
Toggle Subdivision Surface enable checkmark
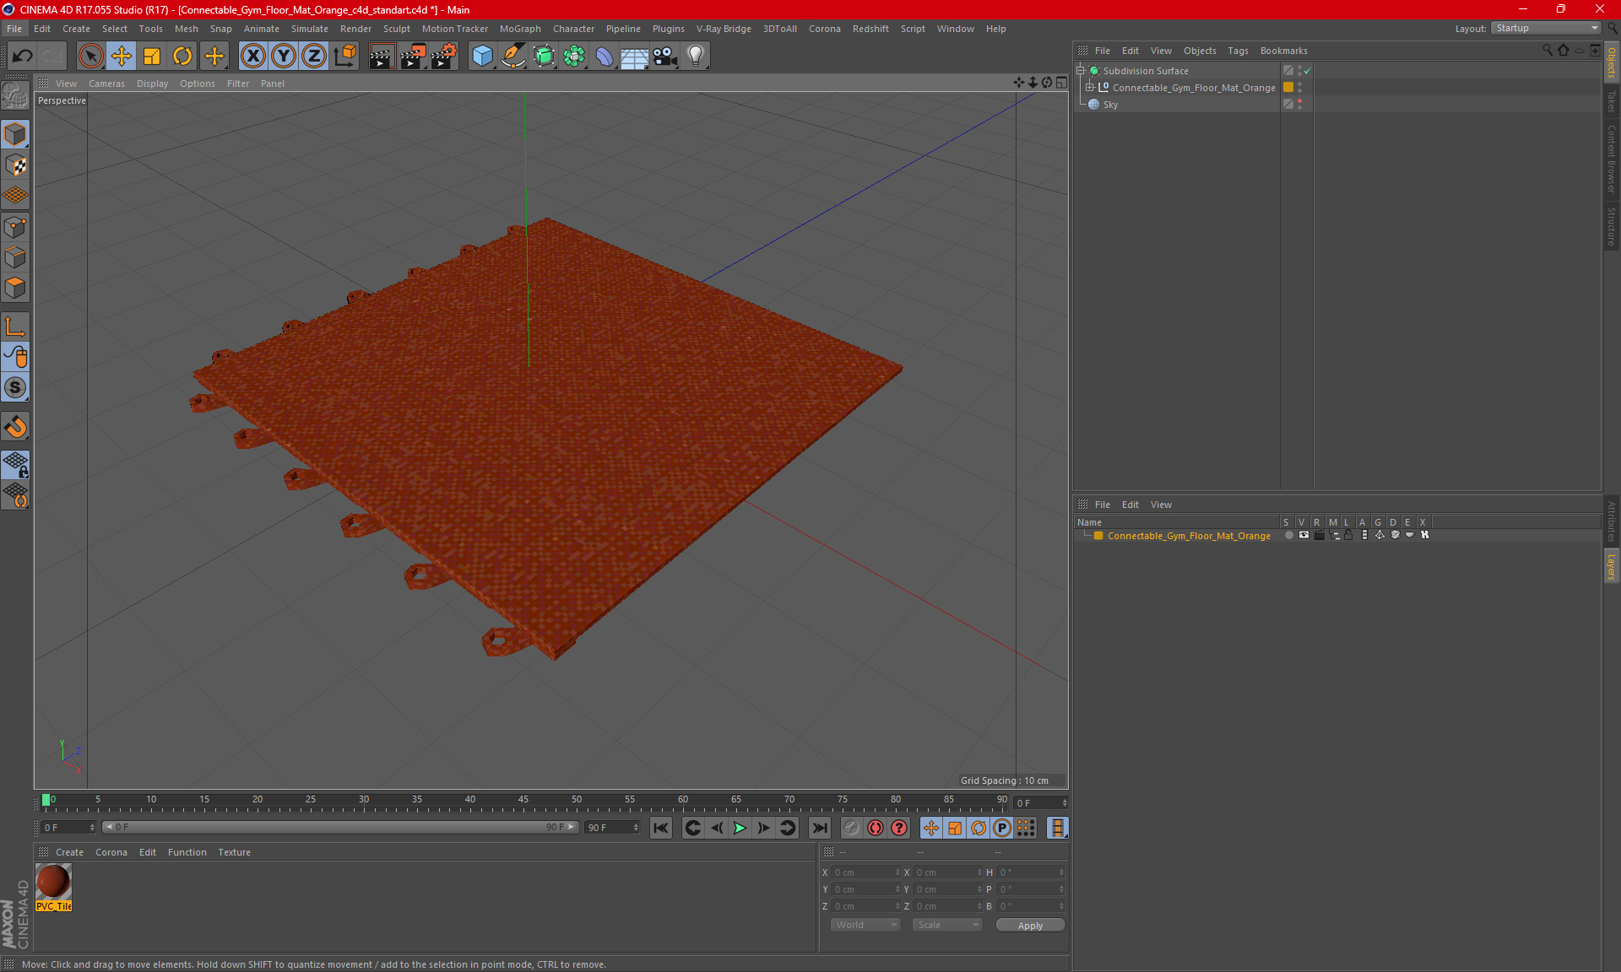(x=1308, y=71)
